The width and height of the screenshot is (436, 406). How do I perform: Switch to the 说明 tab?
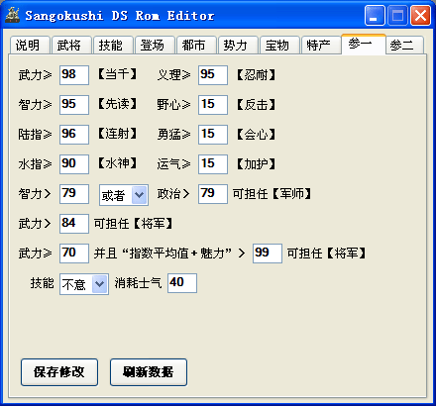(x=30, y=45)
